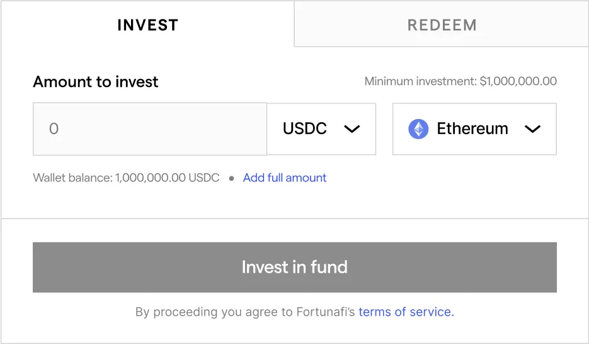Click the 1,000,000.00 USDC balance amount

point(168,178)
